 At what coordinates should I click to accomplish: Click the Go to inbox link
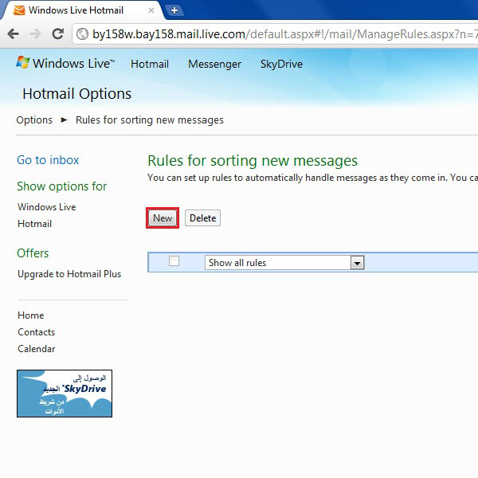tap(48, 160)
